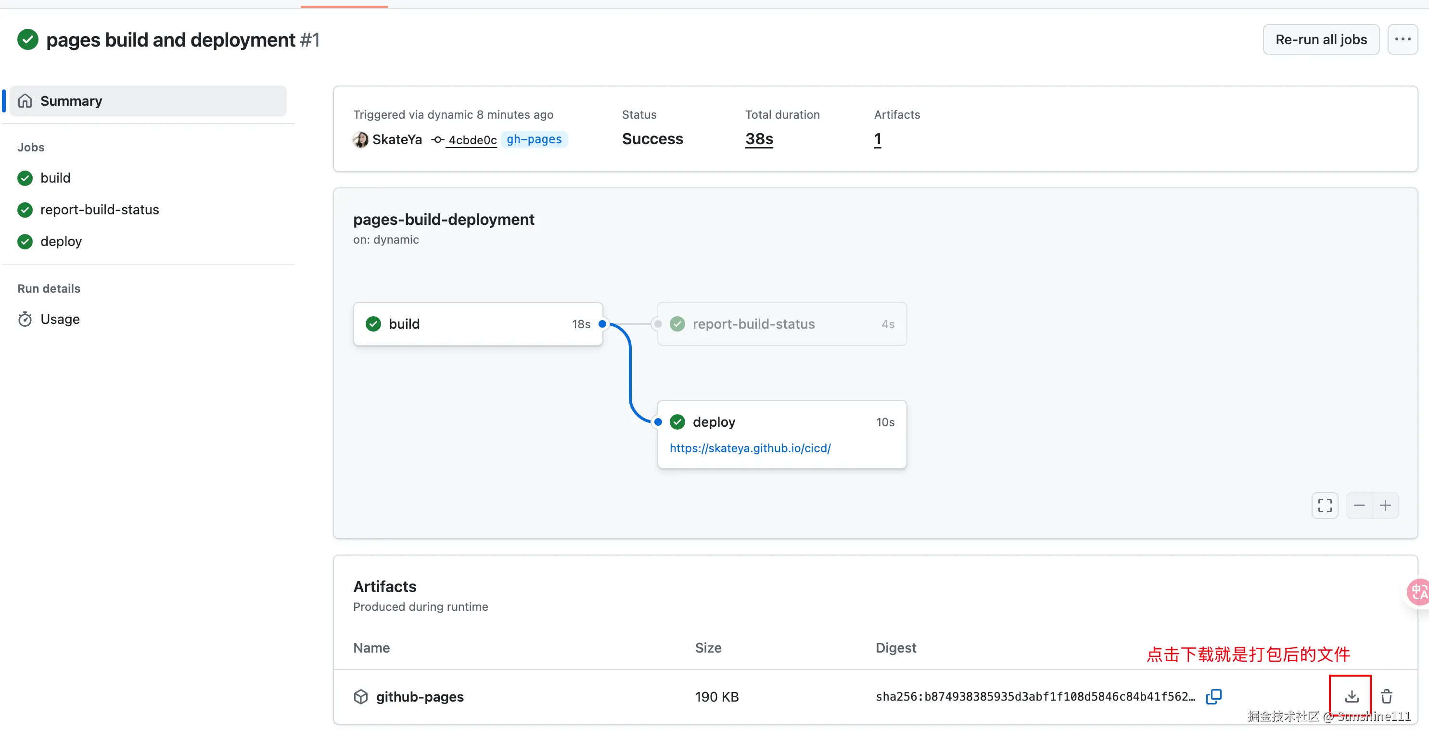Open report-build-status job in sidebar
The width and height of the screenshot is (1429, 741).
click(x=99, y=210)
